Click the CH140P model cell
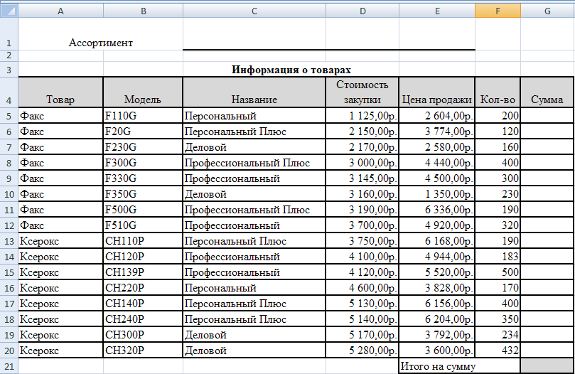575x374 pixels. 143,304
